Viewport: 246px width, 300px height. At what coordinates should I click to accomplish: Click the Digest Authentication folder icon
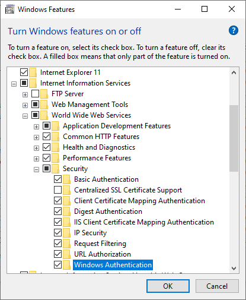tap(66, 211)
